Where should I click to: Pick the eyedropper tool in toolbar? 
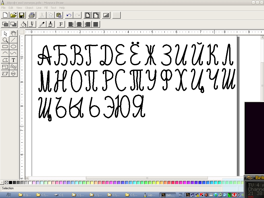[42, 24]
